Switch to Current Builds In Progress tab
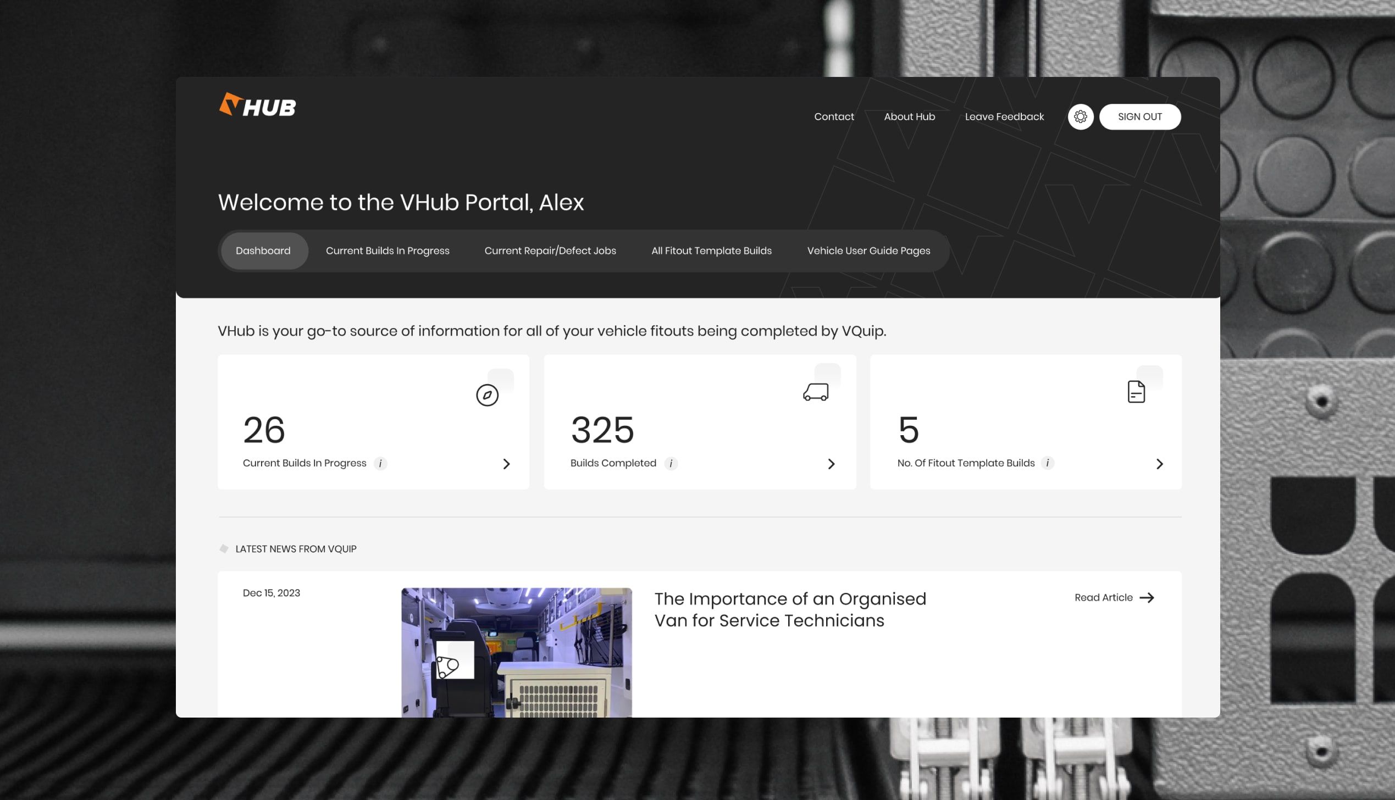The height and width of the screenshot is (800, 1395). pos(387,251)
